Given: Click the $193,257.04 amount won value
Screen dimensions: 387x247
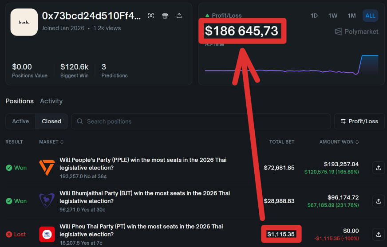Looking at the screenshot, I should coord(341,164).
